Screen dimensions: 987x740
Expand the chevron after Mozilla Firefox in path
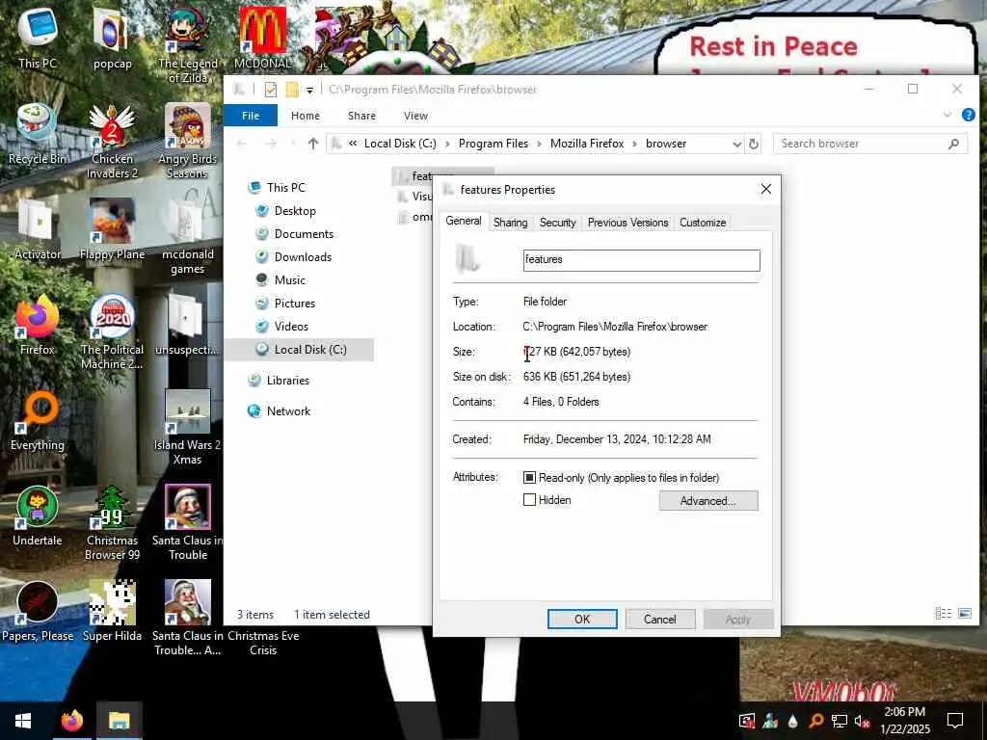click(x=634, y=145)
